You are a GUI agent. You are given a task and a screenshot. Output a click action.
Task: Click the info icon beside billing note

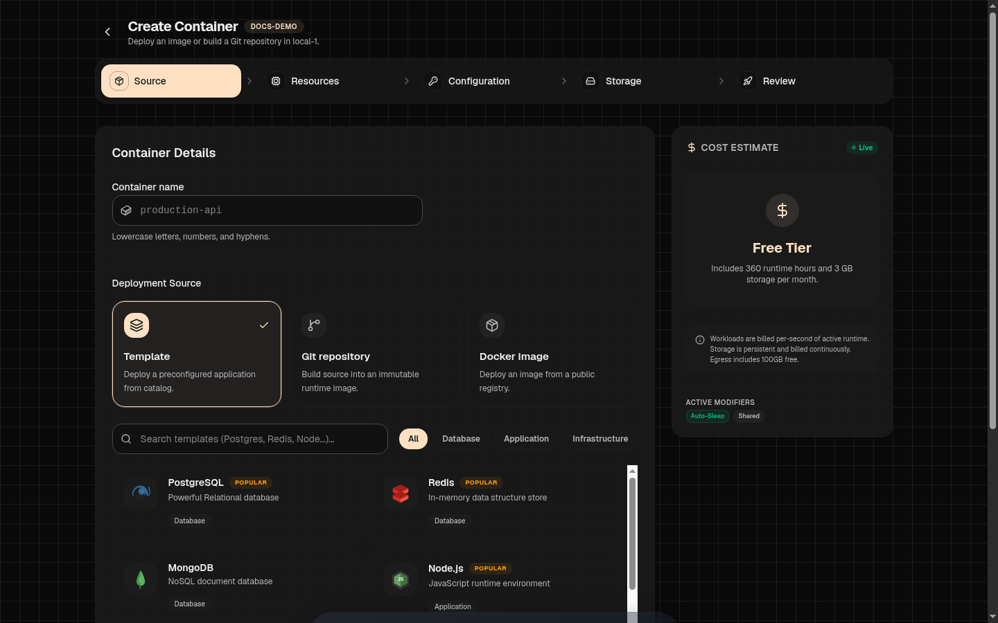point(700,340)
